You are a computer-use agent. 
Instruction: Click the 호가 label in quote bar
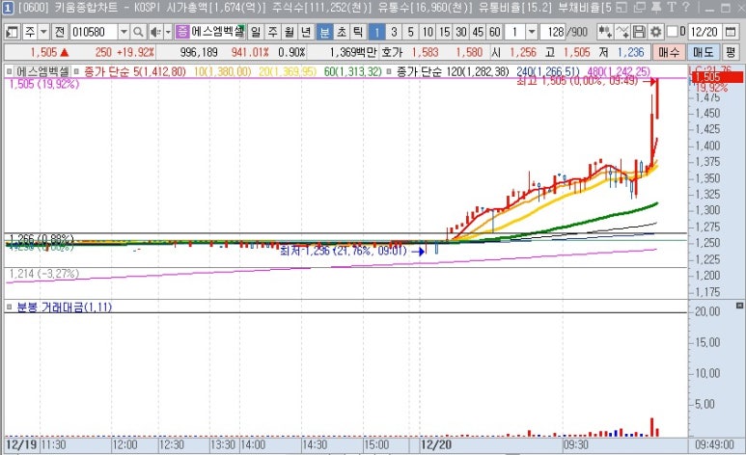[x=392, y=52]
